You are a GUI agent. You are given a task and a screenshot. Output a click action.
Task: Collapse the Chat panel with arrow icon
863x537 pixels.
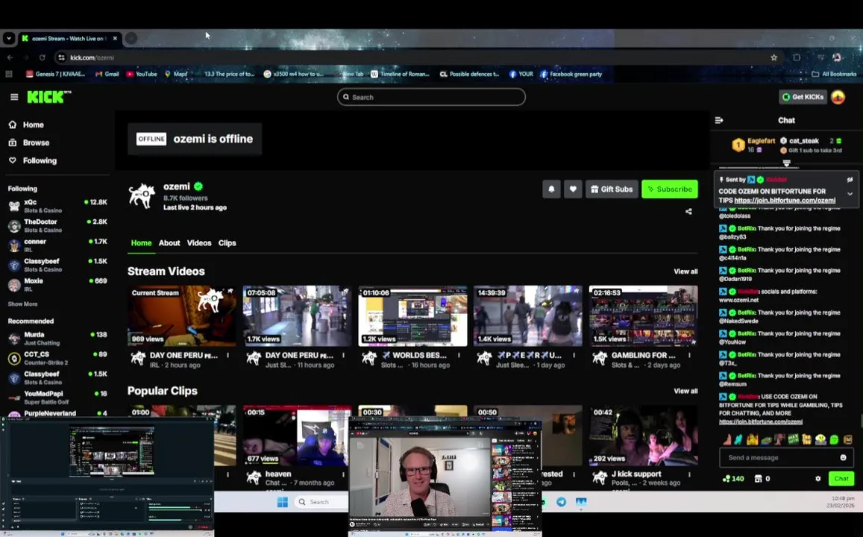[719, 120]
